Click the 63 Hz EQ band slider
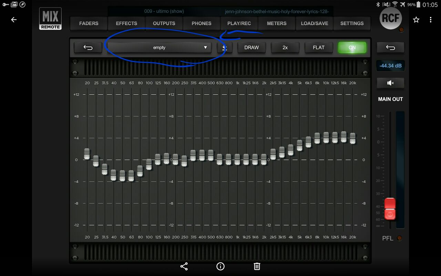The width and height of the screenshot is (441, 276). 131,176
